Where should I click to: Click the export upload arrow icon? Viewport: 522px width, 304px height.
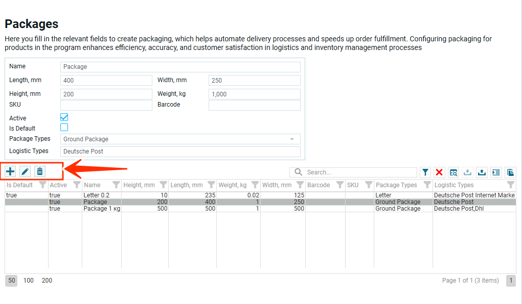point(482,172)
